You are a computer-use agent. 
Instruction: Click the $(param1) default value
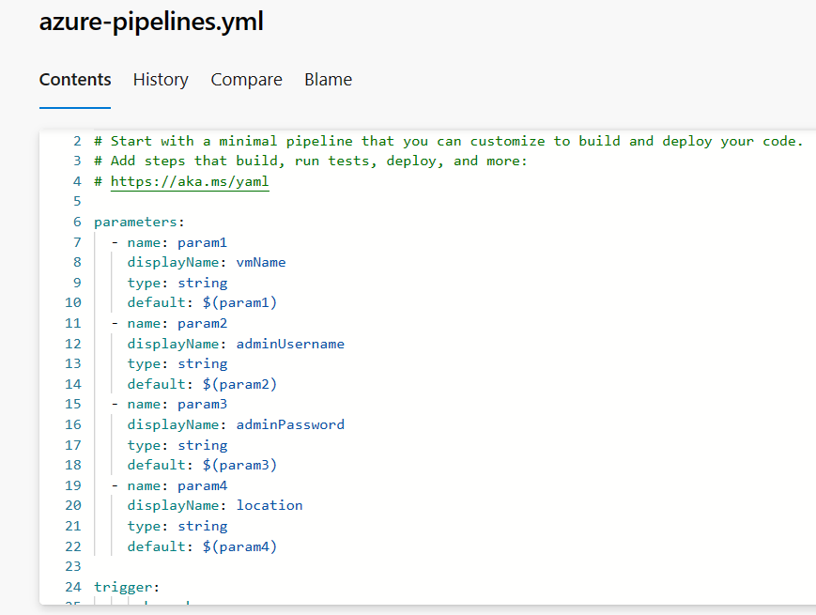tap(239, 302)
